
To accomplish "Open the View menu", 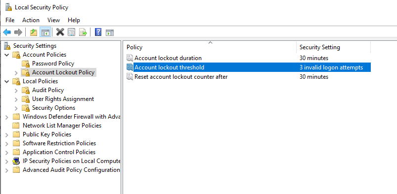I will pyautogui.click(x=54, y=20).
